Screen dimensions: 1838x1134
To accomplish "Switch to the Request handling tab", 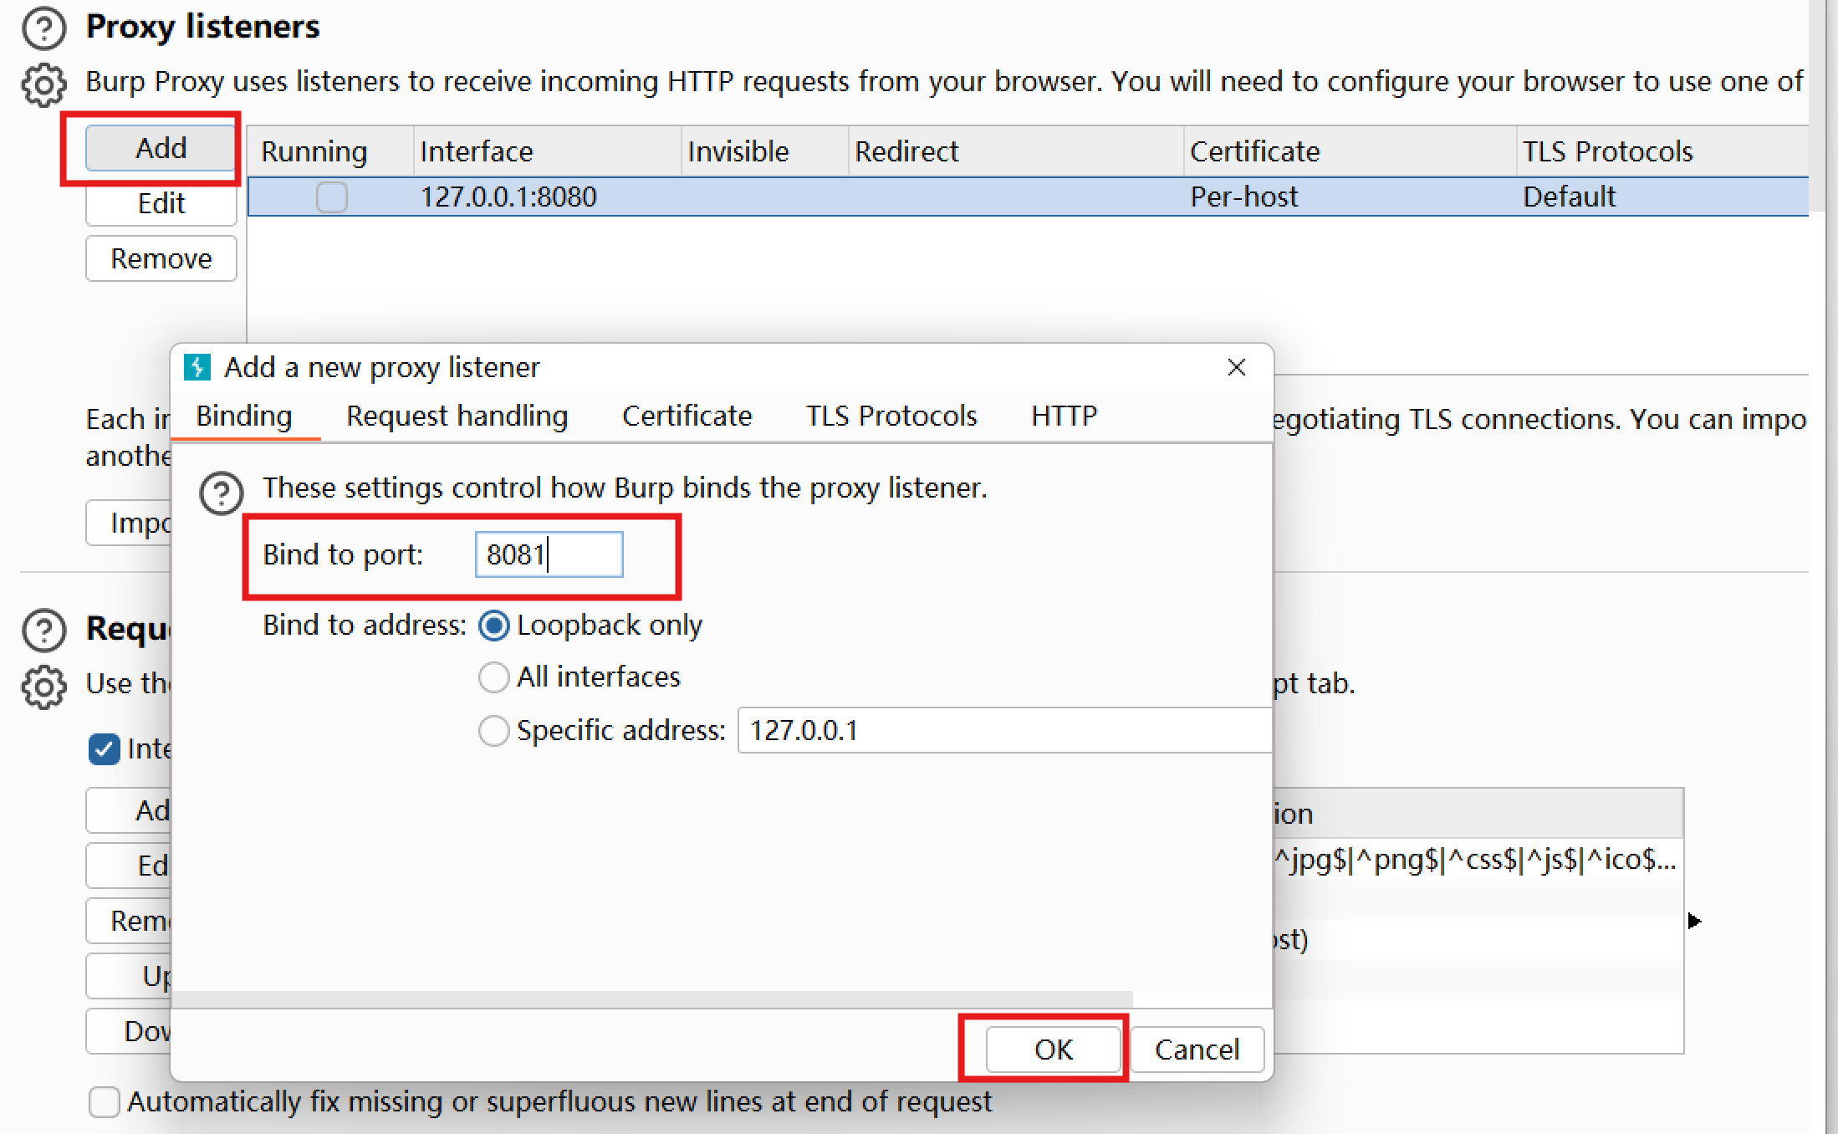I will pos(457,416).
